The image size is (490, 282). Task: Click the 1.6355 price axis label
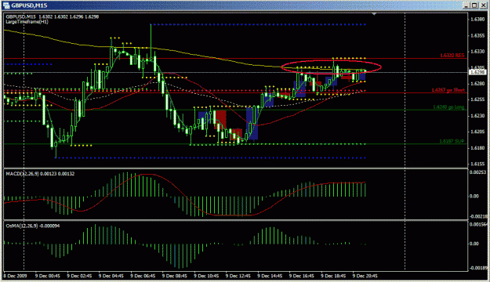(x=477, y=35)
